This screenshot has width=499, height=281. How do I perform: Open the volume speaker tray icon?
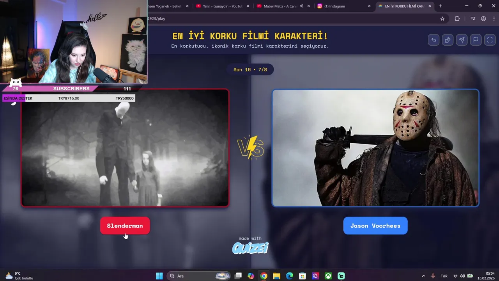462,276
